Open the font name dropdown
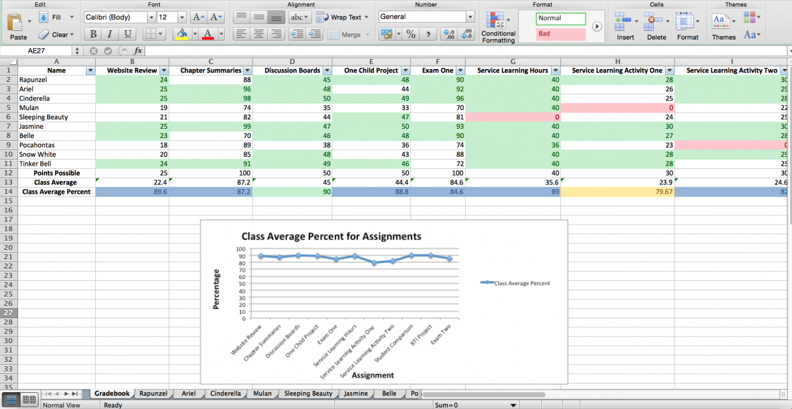The image size is (792, 409). tap(150, 17)
